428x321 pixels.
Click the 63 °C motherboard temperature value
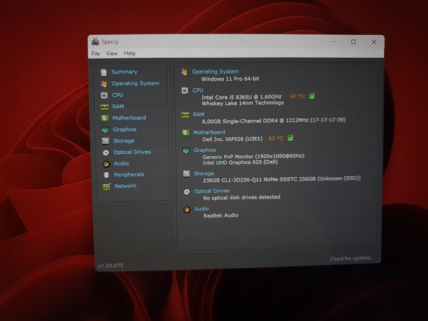(276, 139)
